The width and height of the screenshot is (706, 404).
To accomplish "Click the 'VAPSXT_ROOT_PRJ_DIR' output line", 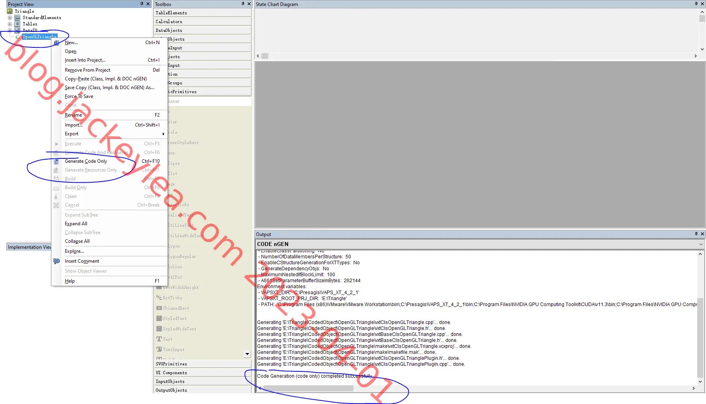I will point(302,299).
